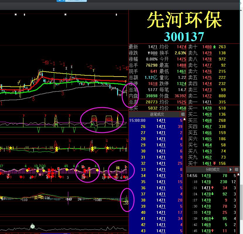The image size is (243, 234).
Task: Click the green up-arrow beside 卖十 1480
Action: (214, 47)
